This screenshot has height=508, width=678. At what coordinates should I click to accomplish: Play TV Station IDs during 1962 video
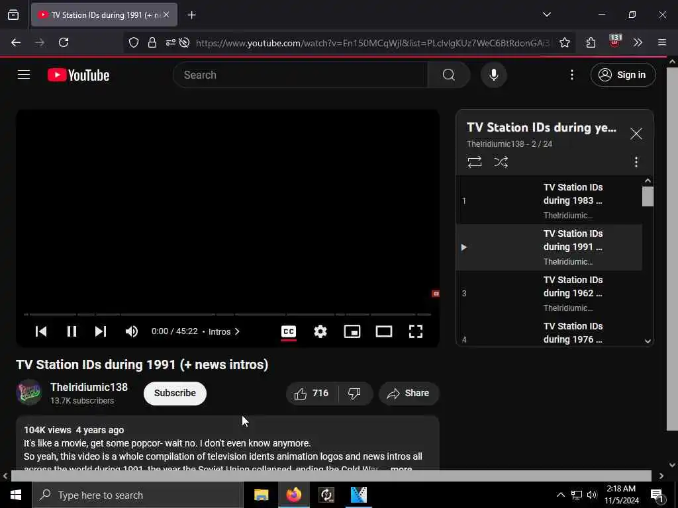click(549, 293)
